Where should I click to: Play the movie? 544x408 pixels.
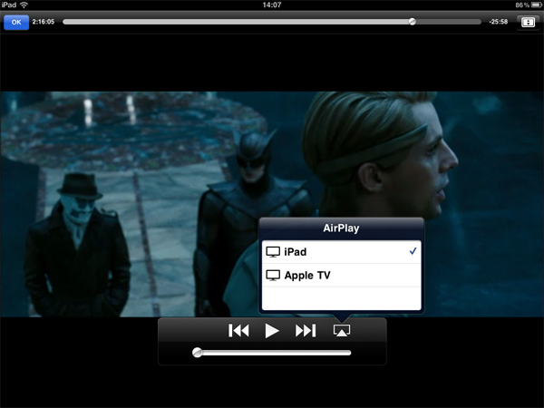pyautogui.click(x=272, y=331)
